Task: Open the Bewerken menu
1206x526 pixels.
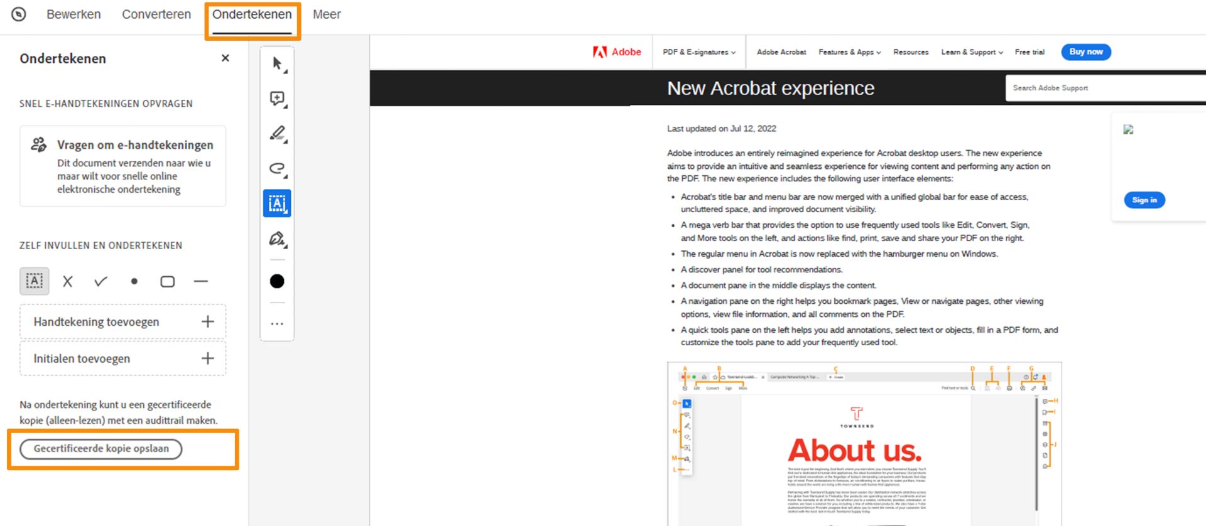Action: click(73, 14)
